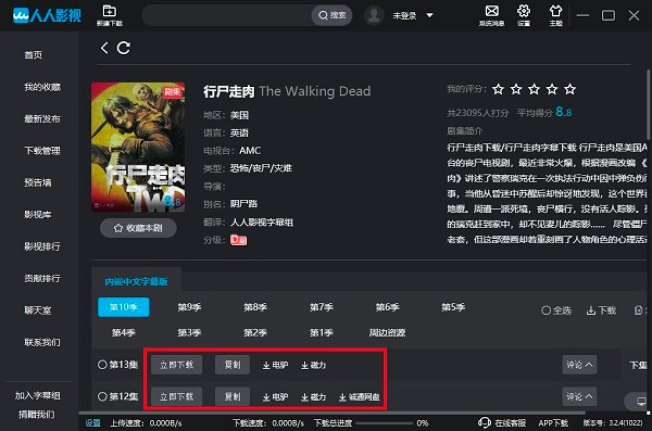652x431 pixels.
Task: Open the settings gear icon
Action: click(524, 11)
